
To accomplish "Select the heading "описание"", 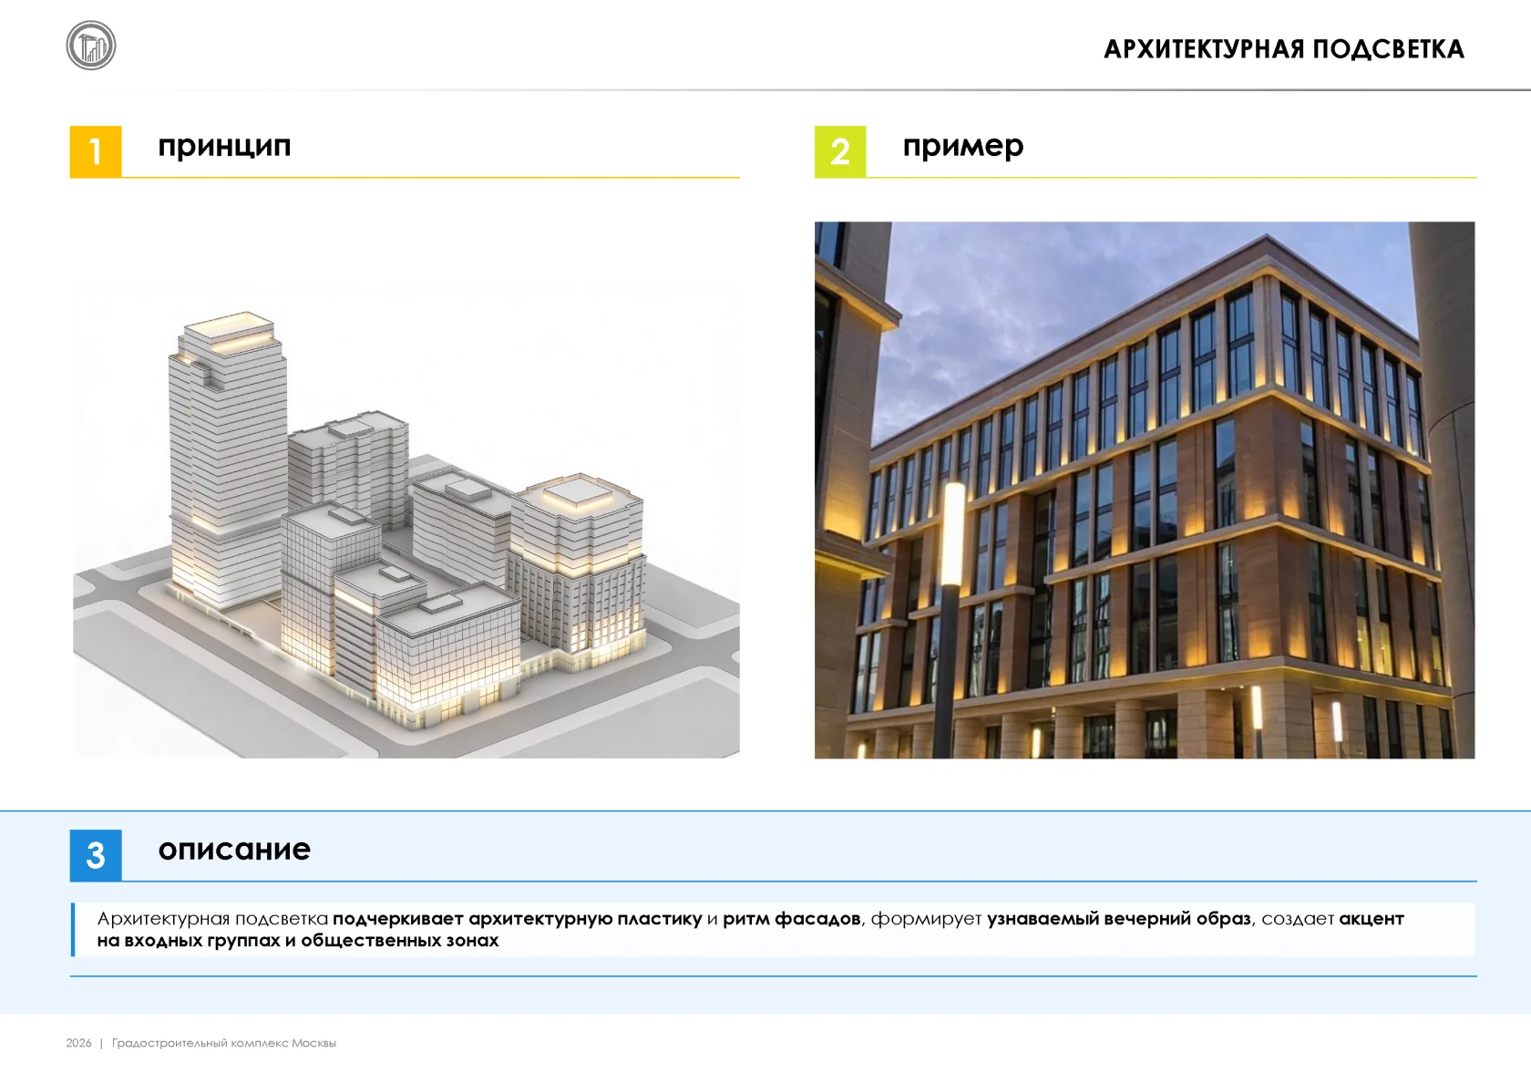I will (234, 850).
